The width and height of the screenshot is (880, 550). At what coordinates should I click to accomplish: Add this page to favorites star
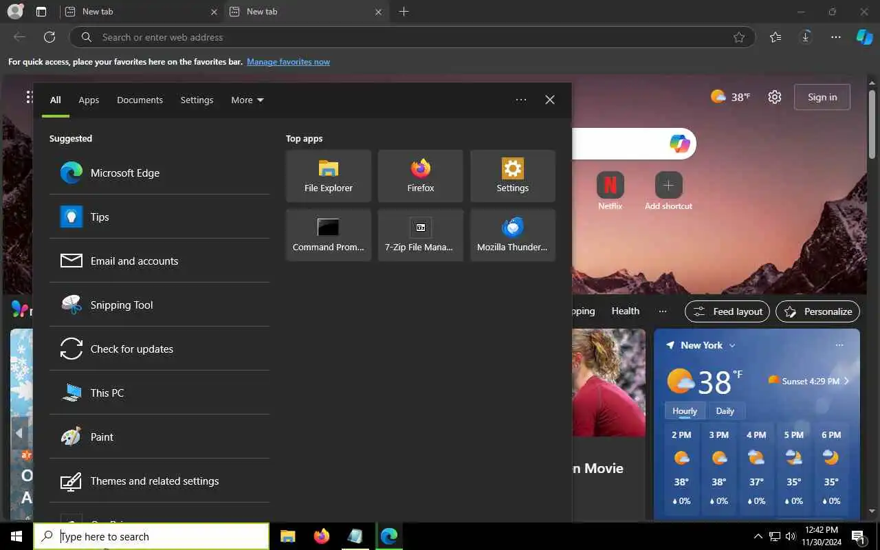tap(739, 37)
